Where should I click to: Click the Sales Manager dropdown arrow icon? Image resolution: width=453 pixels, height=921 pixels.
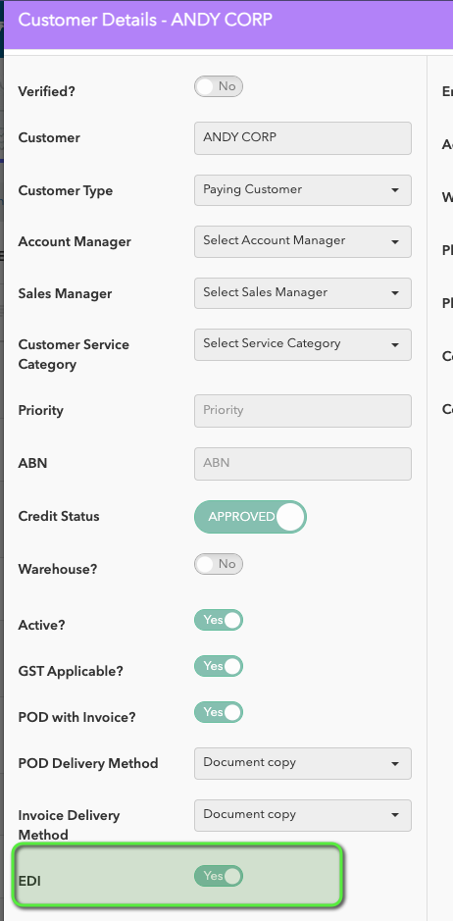click(395, 293)
